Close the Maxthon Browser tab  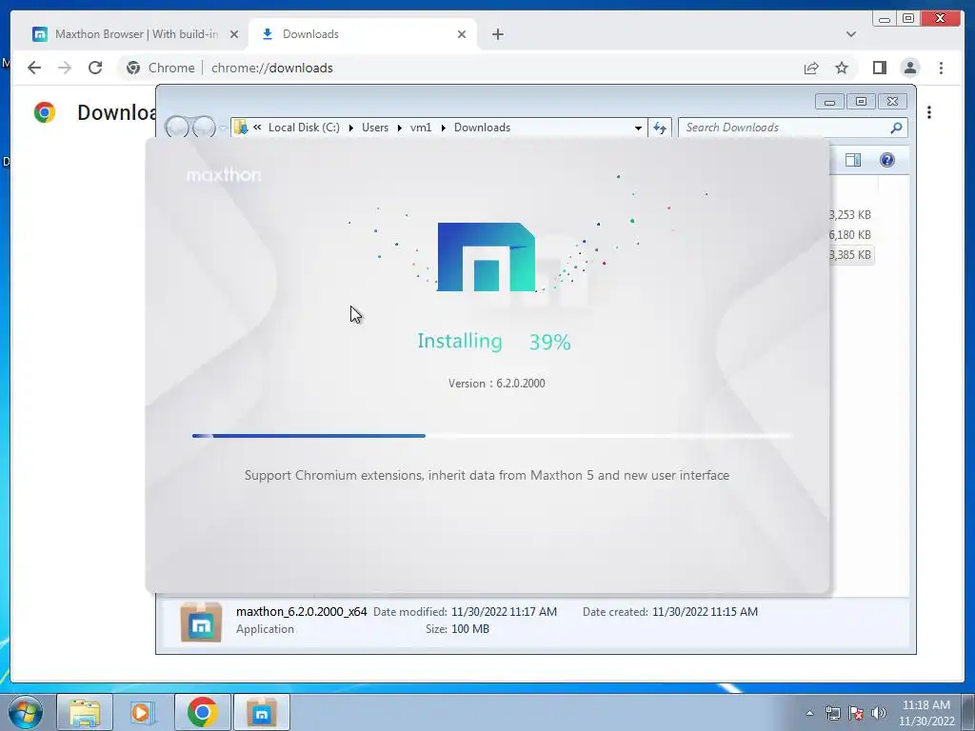tap(234, 34)
